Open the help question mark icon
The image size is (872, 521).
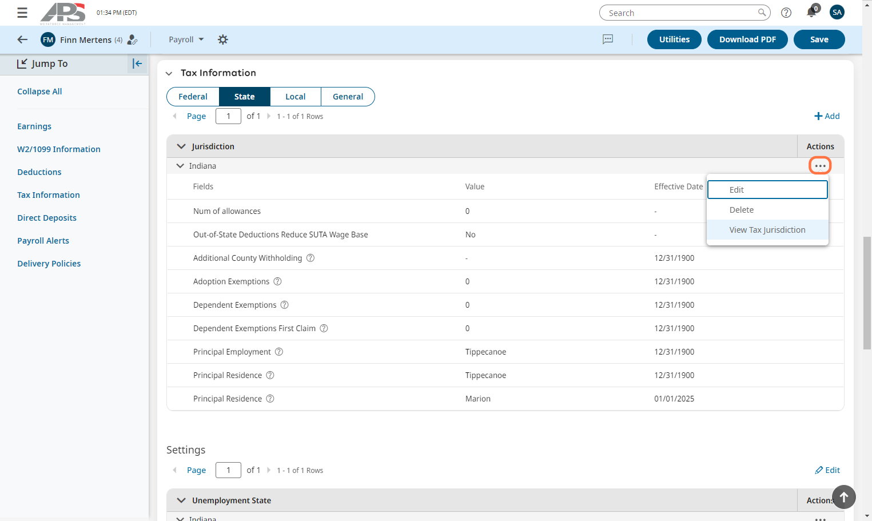click(x=786, y=13)
